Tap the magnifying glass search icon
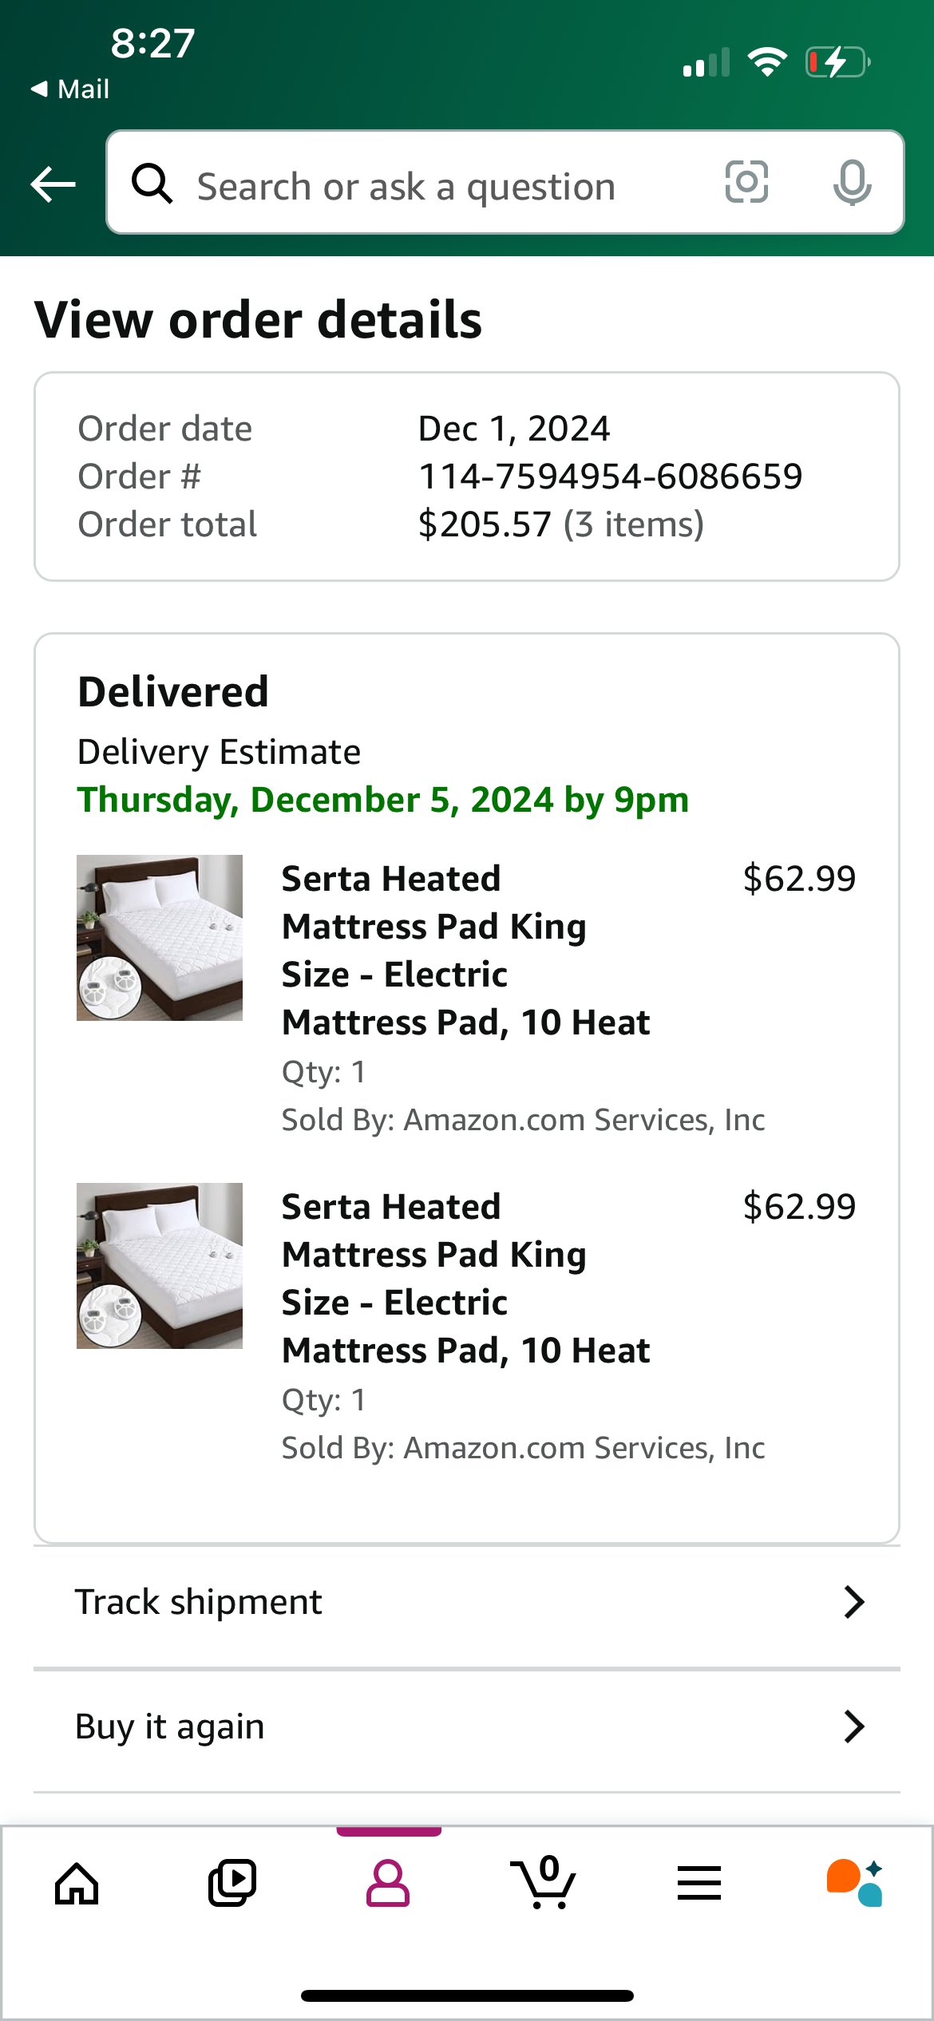This screenshot has height=2021, width=934. [x=152, y=184]
